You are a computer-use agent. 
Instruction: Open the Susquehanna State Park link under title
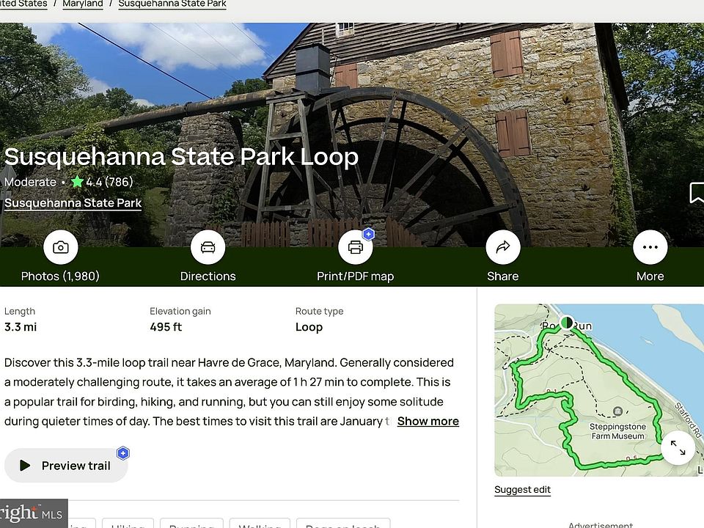pos(73,203)
